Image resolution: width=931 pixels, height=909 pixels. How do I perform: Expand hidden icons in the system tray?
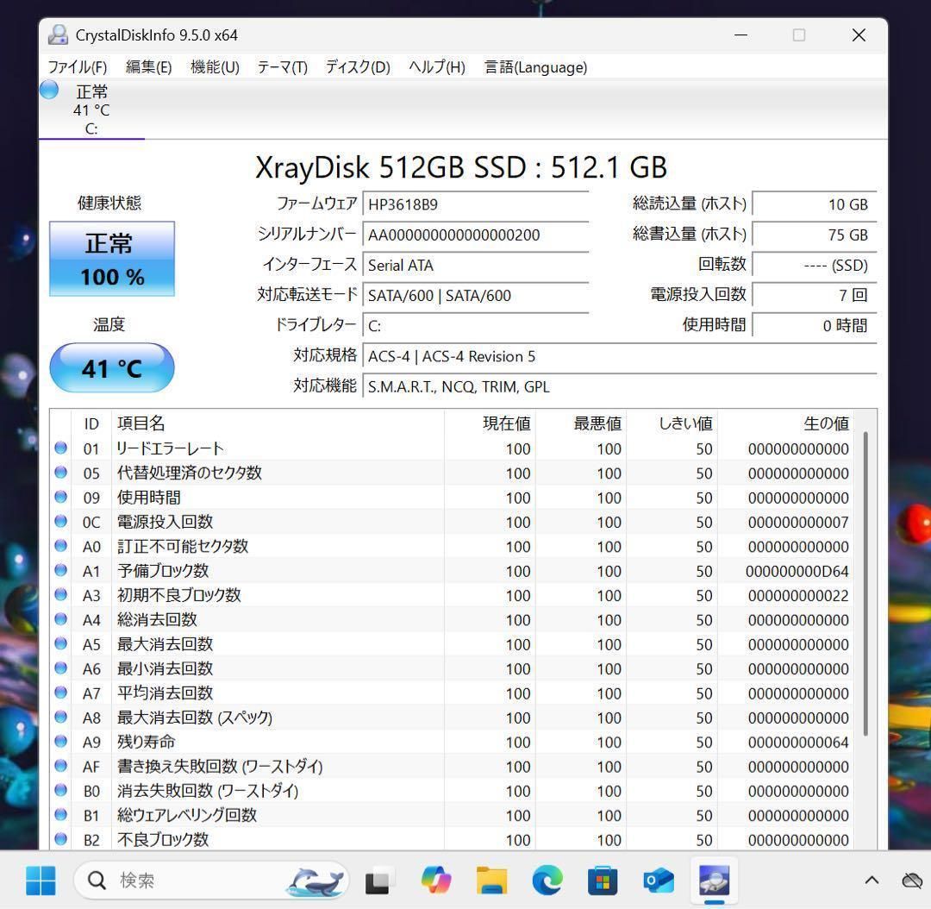point(871,881)
